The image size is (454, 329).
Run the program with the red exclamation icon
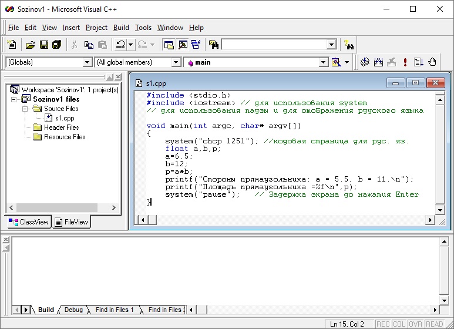click(x=405, y=62)
